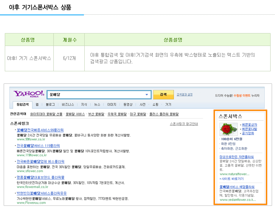Click the www.sflower.com URL
275x211 pixels.
click(30, 171)
